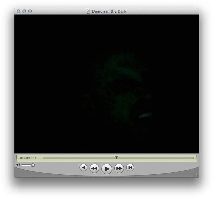Click the timeline track near its beginning
Viewport: 213px width, 198px height.
[46, 158]
